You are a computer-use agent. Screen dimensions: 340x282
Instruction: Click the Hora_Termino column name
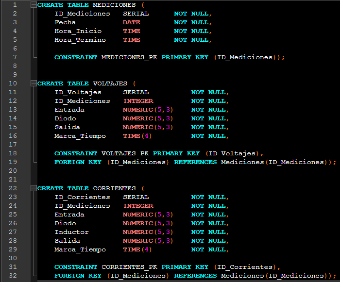point(80,40)
